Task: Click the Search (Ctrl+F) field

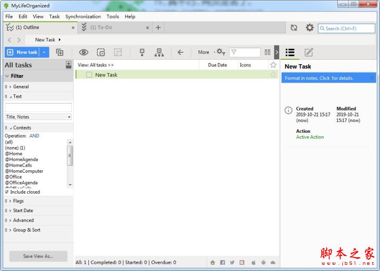Action: coord(347,28)
